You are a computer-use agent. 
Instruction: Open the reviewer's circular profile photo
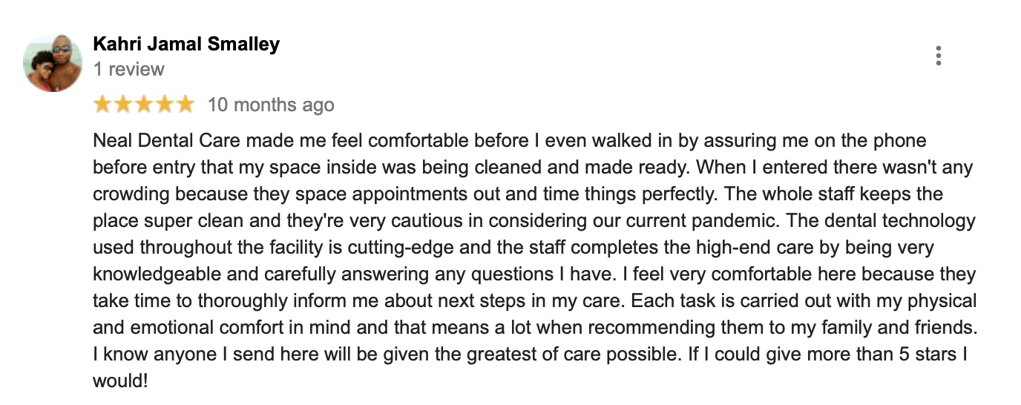coord(53,63)
